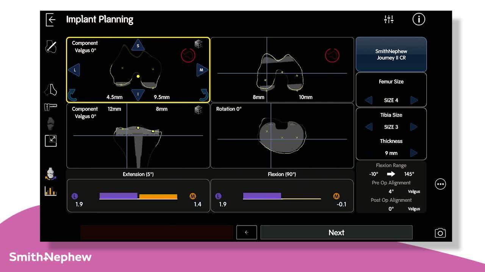
Task: Click the purple lateral gap bar in Extension
Action: (118, 196)
